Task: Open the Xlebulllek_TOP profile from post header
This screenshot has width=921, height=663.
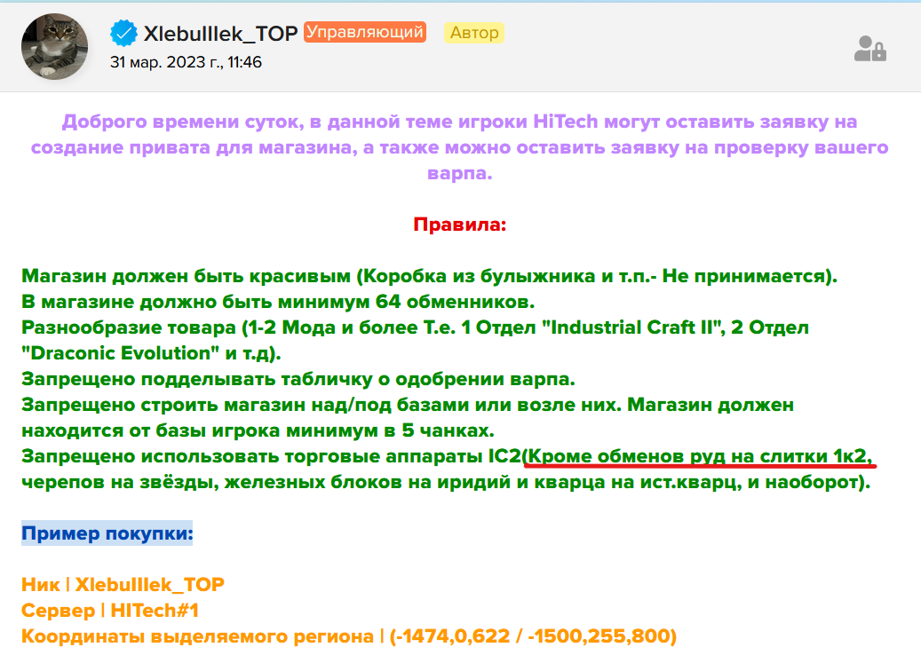Action: tap(219, 34)
